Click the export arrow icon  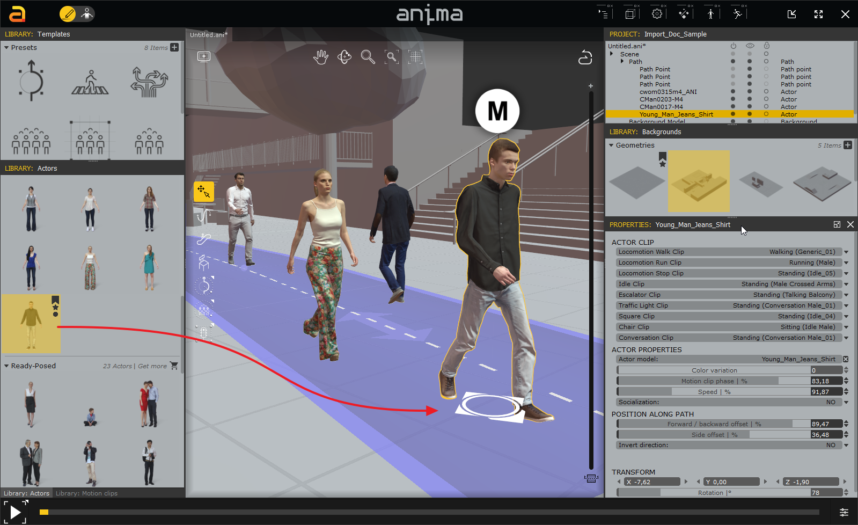792,14
